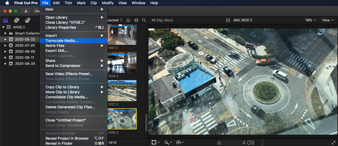Click the import media arrow button
Viewport: 338px width, 146px height.
click(26, 11)
